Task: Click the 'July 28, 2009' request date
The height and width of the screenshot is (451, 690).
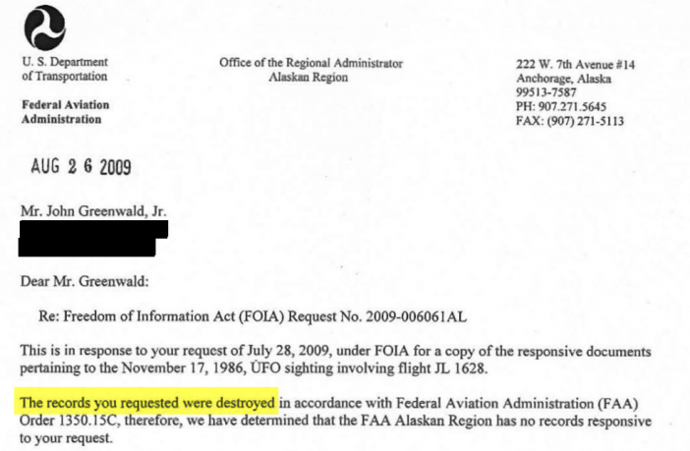Action: coord(288,351)
